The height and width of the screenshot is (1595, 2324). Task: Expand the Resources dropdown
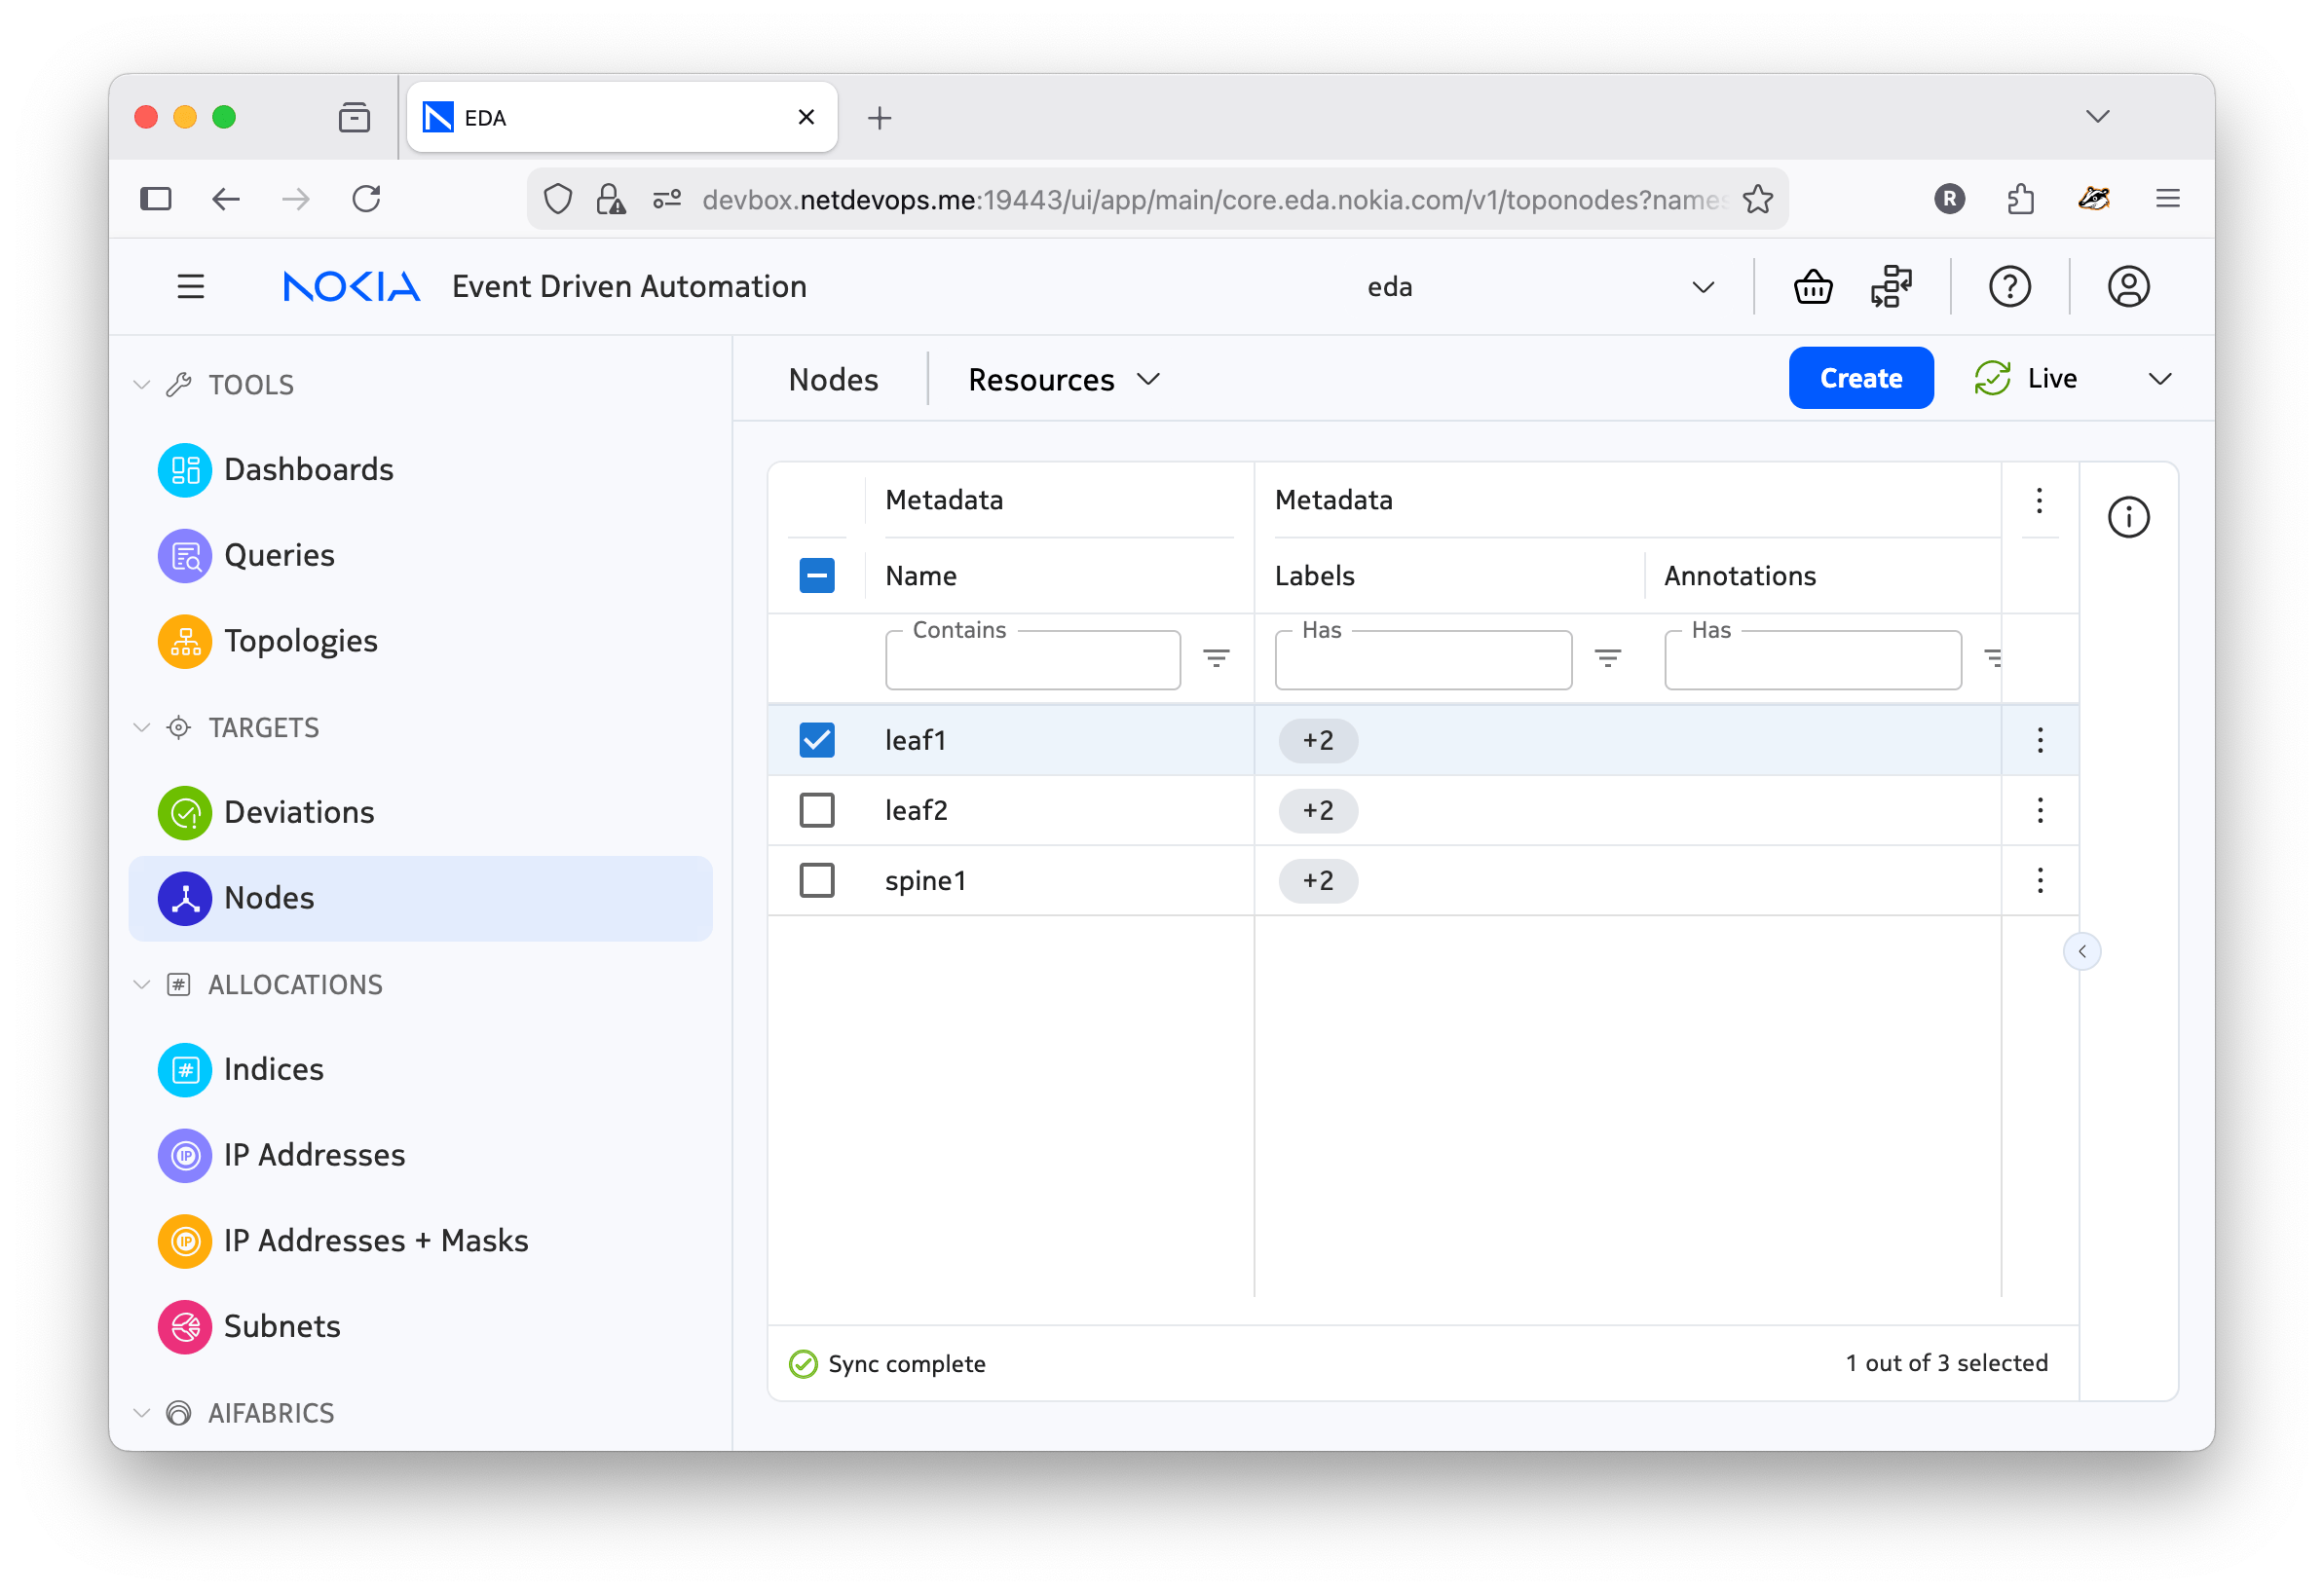(1063, 380)
